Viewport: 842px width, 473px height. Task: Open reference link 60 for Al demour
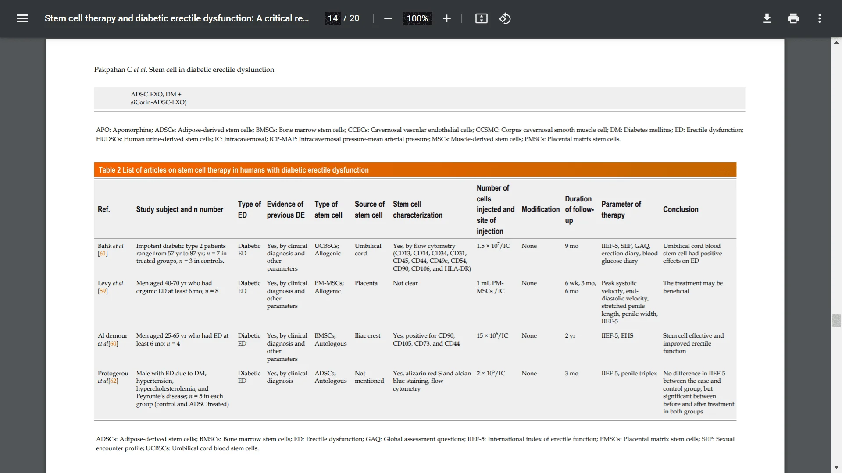(113, 344)
